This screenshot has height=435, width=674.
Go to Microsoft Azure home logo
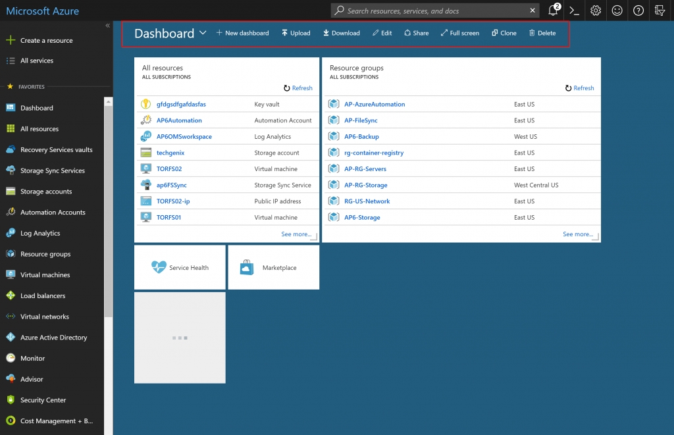(x=42, y=11)
